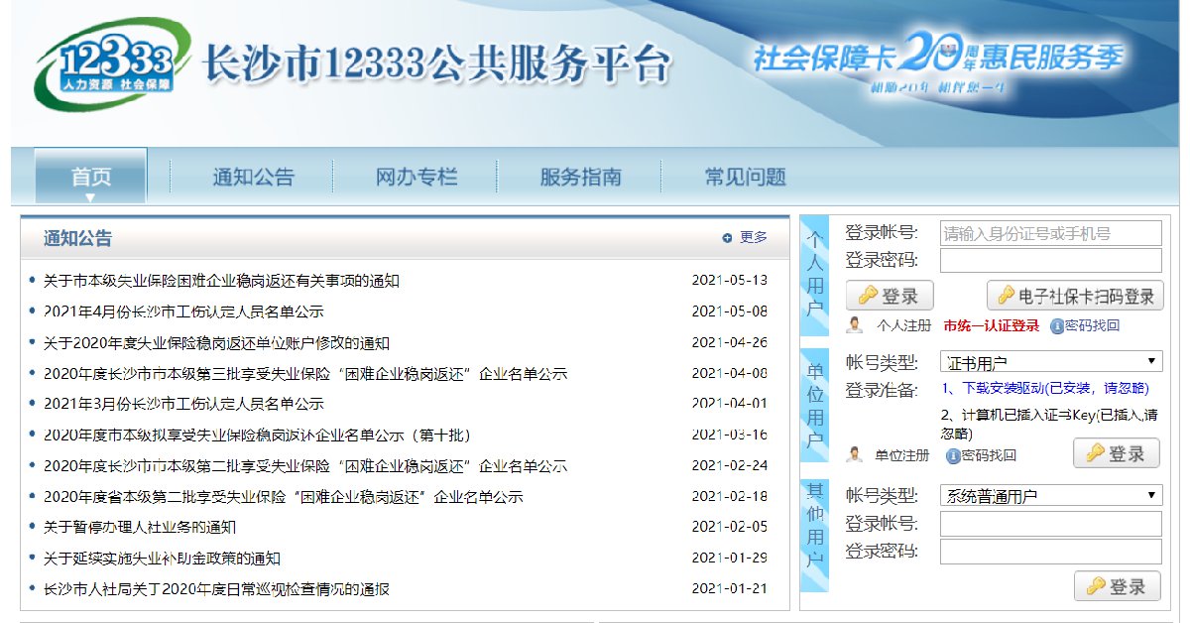Focus the 请输入身份证号或手机号 account field
Image resolution: width=1190 pixels, height=623 pixels.
(x=1050, y=234)
